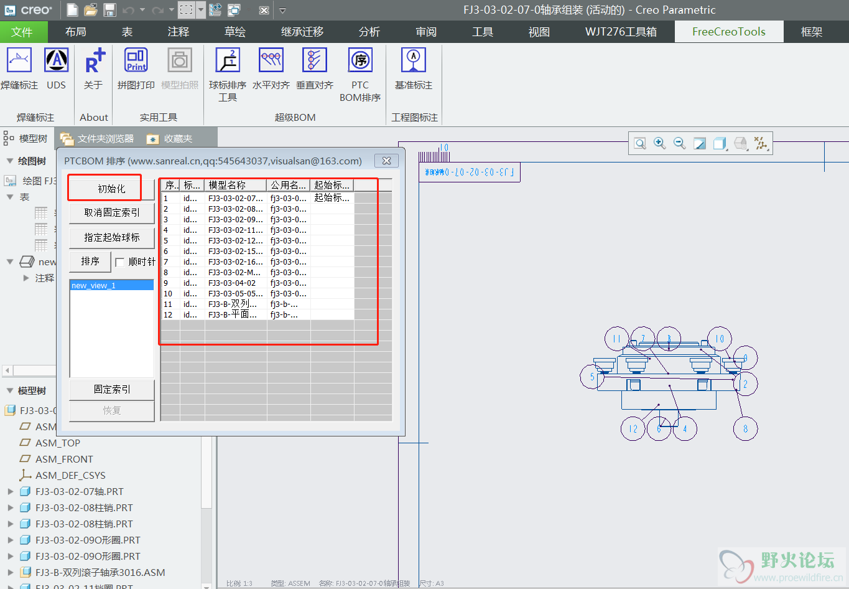
Task: Select ASM_FRONT in the model tree
Action: (x=64, y=459)
